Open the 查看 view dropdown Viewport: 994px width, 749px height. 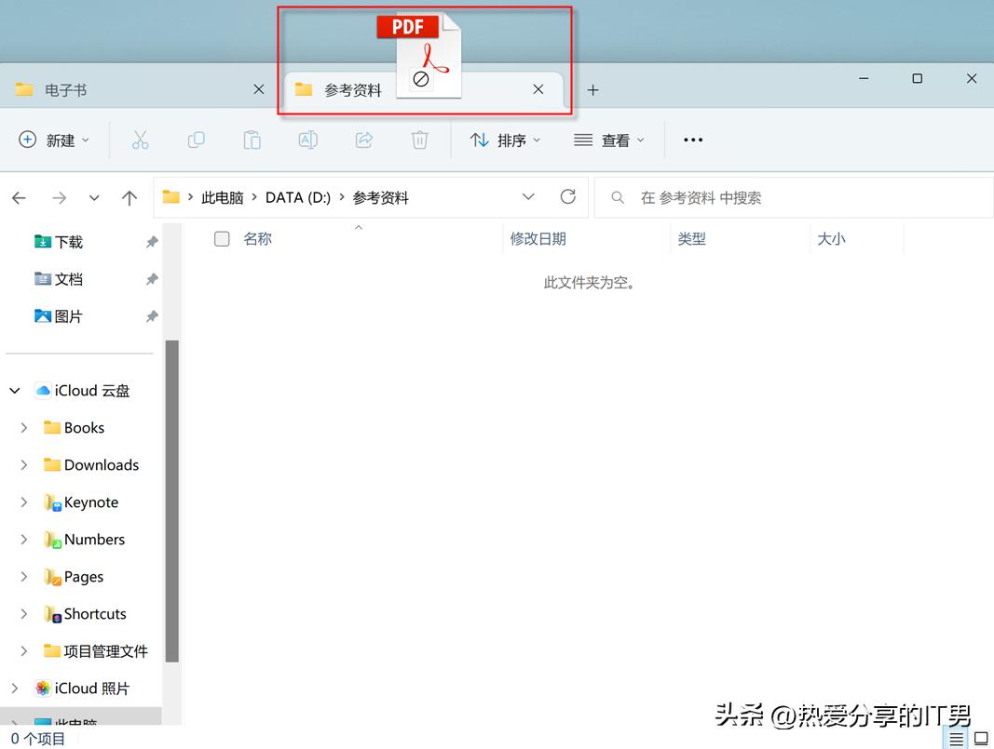[x=609, y=140]
